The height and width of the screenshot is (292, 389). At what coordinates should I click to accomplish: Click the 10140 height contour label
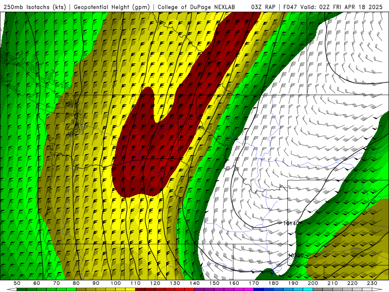coord(291,223)
